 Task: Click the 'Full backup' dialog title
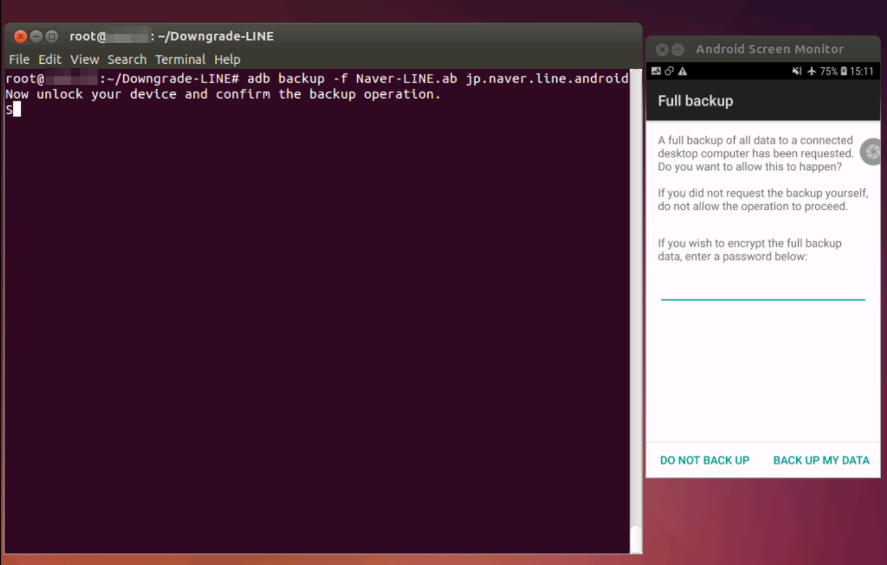pyautogui.click(x=695, y=101)
